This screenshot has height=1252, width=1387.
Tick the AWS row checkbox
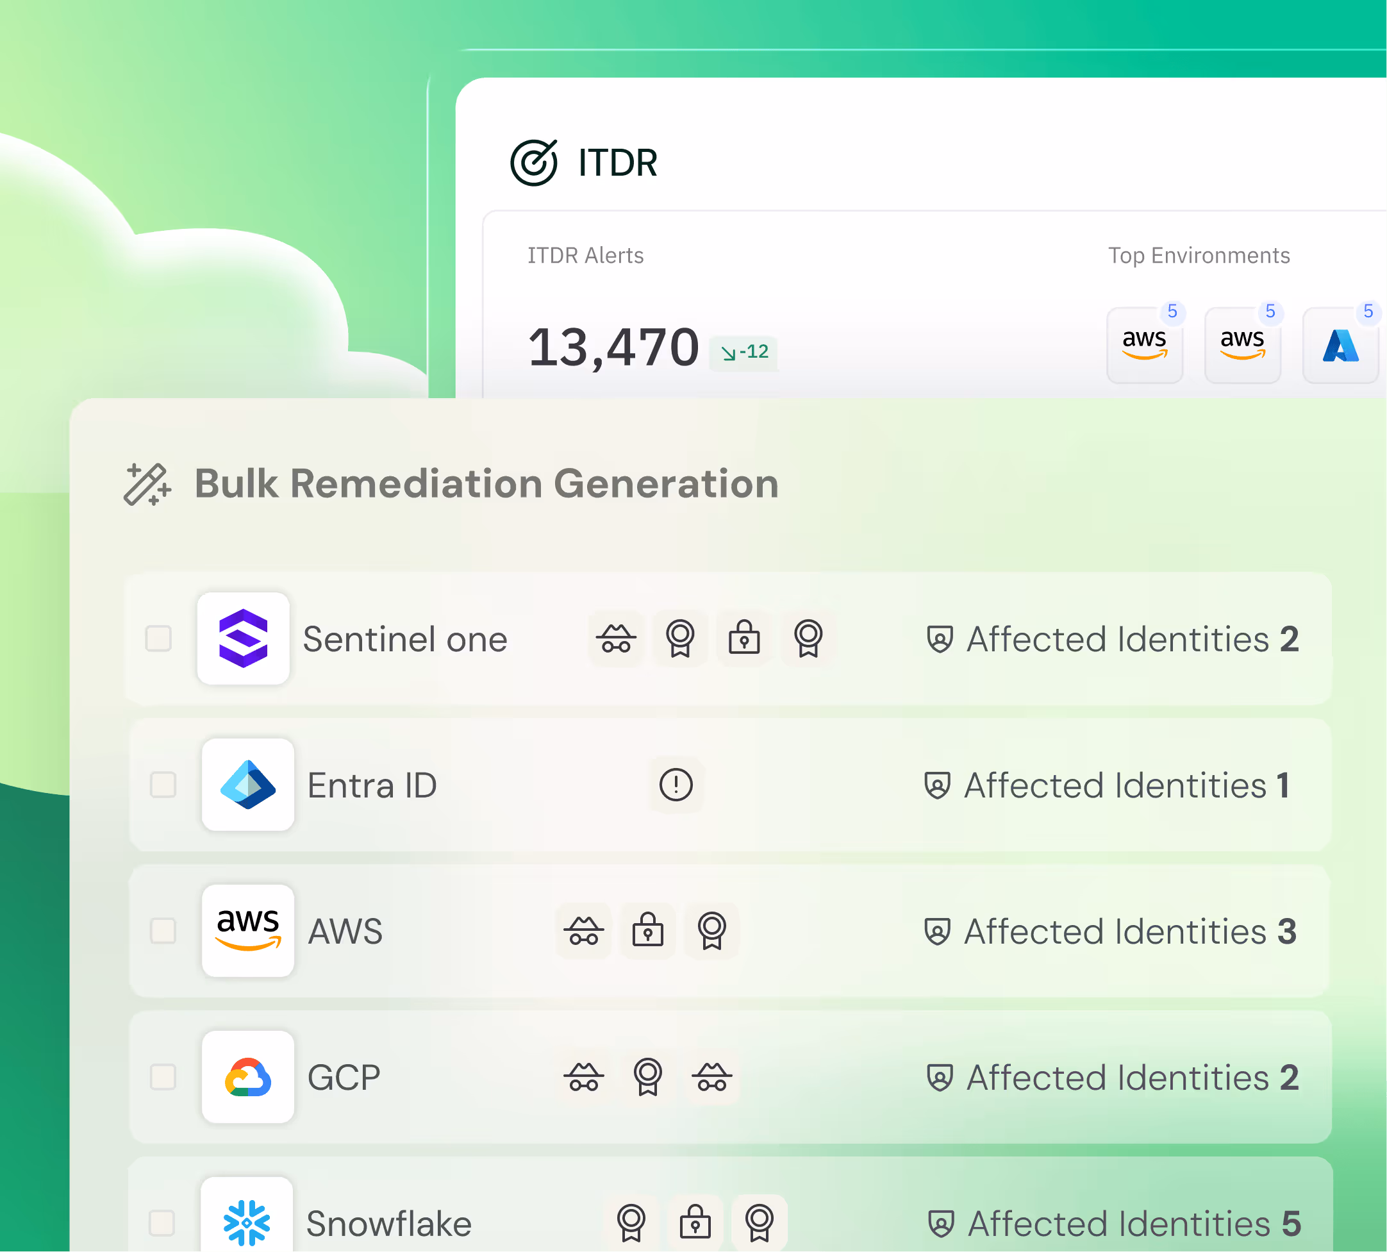[x=163, y=931]
